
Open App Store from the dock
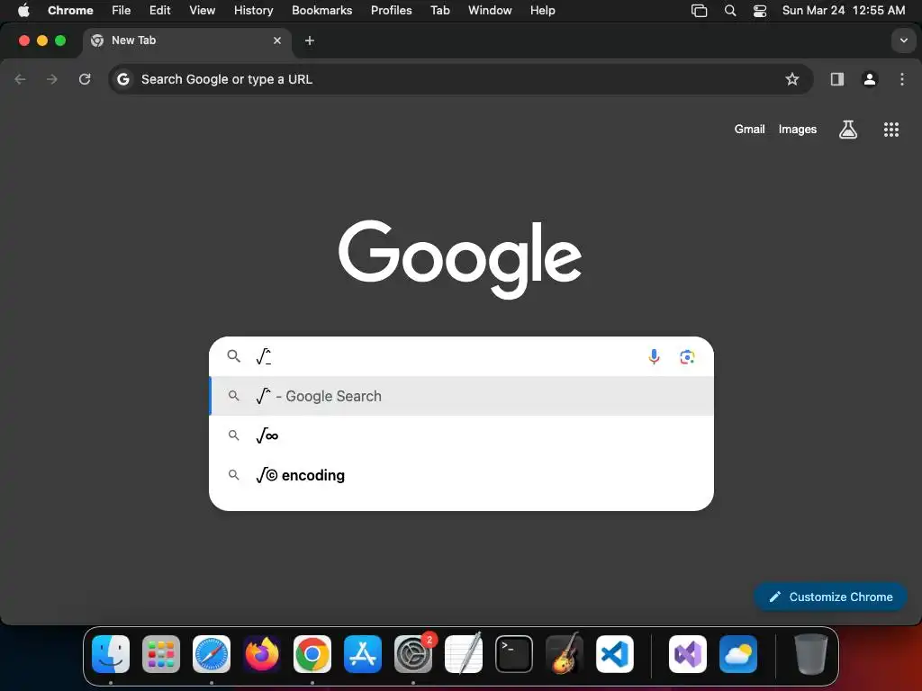[363, 654]
